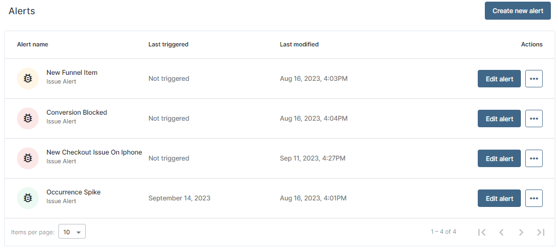
Task: Click the Alert name column header
Action: (32, 44)
